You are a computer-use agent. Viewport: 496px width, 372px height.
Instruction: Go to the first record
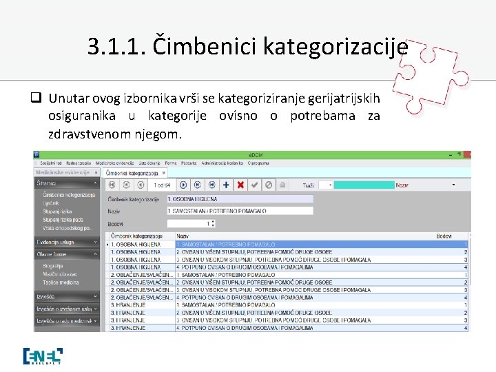pos(112,185)
